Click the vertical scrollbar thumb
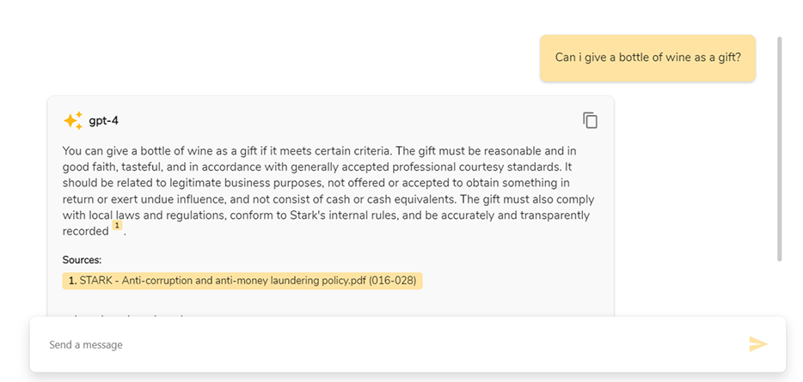Image resolution: width=803 pixels, height=382 pixels. pyautogui.click(x=780, y=146)
